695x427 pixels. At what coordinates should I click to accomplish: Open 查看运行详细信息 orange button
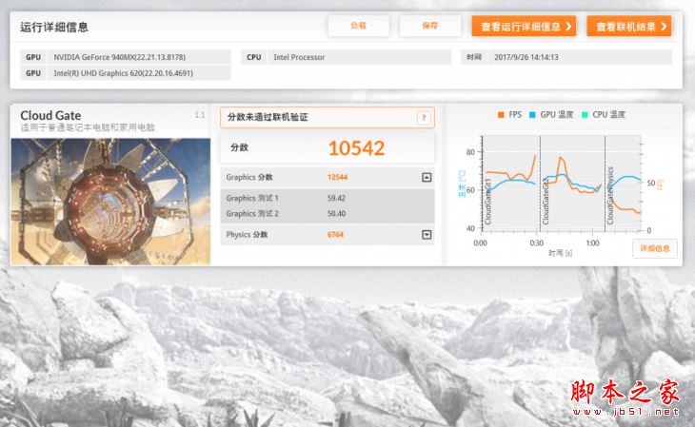point(524,27)
